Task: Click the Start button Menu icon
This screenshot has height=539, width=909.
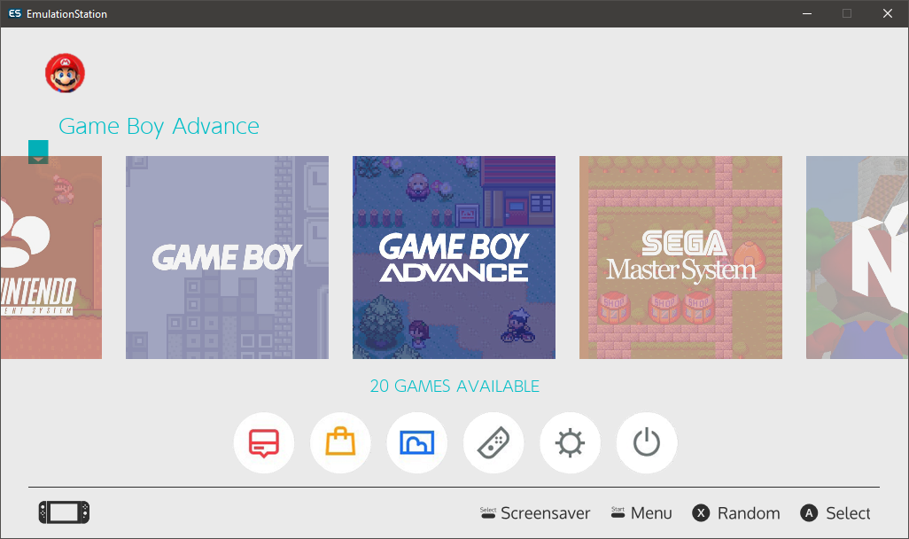Action: 618,512
